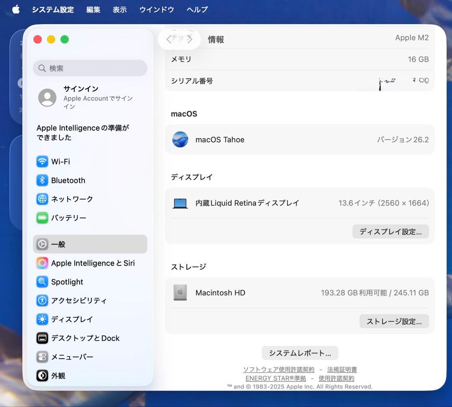
Task: Open the ソフトウェア使用許諾契約 link
Action: click(279, 369)
